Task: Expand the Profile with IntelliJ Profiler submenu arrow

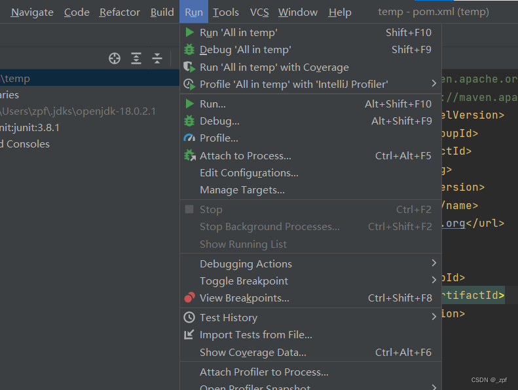Action: [434, 84]
